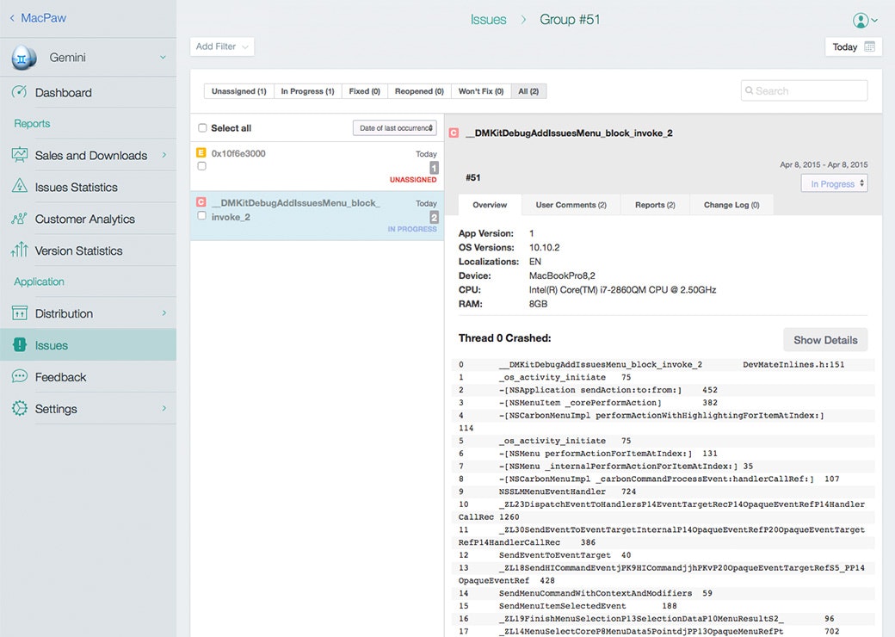Click the MacBookPro8,2 device value
895x637 pixels.
click(562, 275)
